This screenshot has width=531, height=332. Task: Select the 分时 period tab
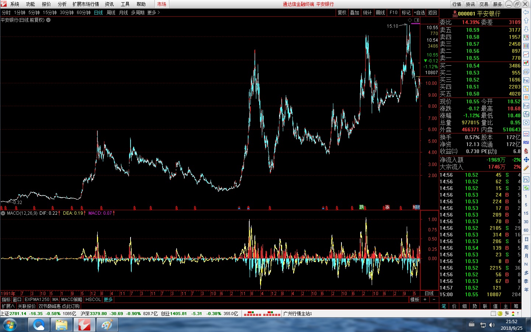click(x=6, y=13)
